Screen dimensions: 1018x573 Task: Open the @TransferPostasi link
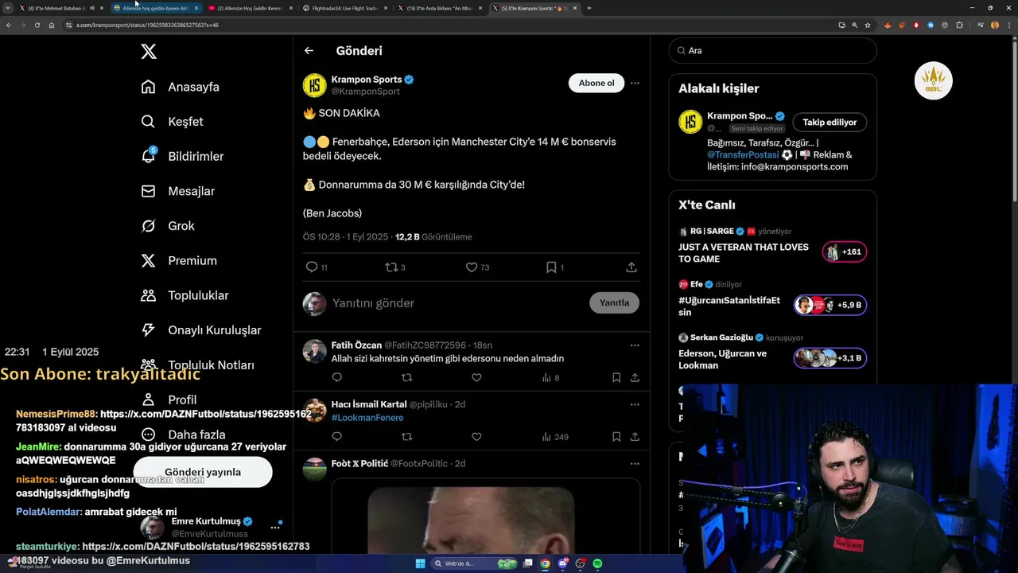[x=743, y=155]
